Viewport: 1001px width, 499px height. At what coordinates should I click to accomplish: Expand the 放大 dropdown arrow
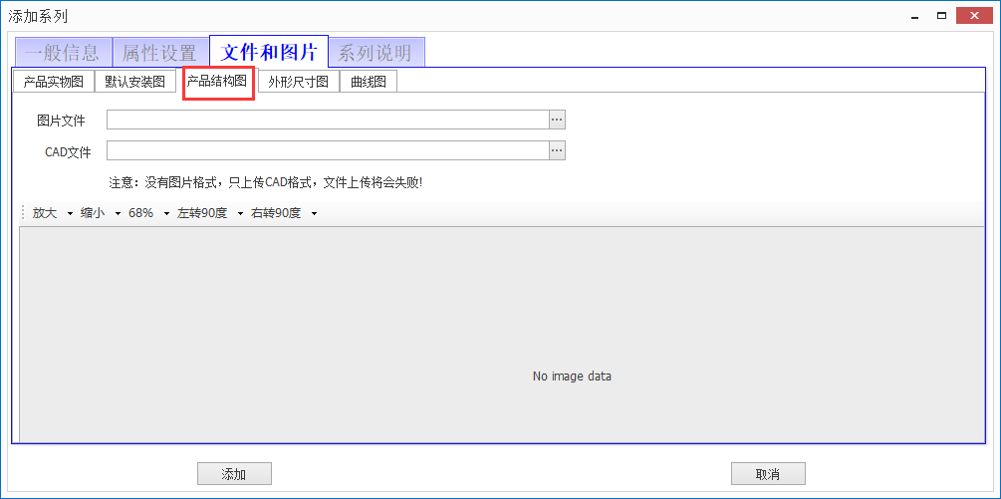click(70, 214)
